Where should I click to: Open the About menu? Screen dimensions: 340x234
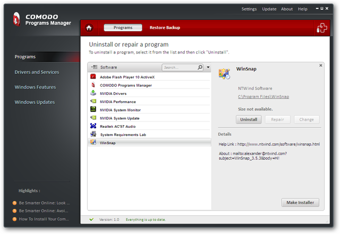point(287,9)
